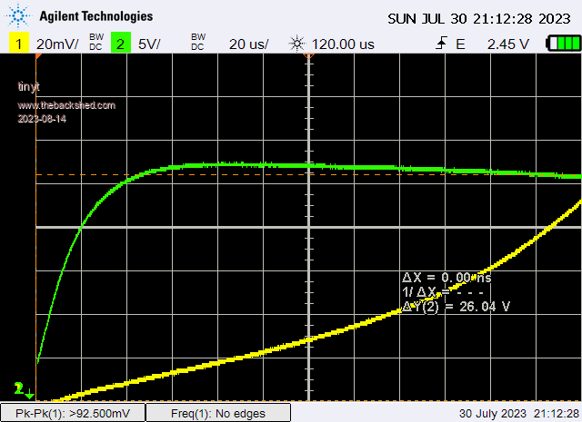Image resolution: width=582 pixels, height=422 pixels.
Task: Open the www.thebackshed.com watermark link
Action: tap(66, 105)
